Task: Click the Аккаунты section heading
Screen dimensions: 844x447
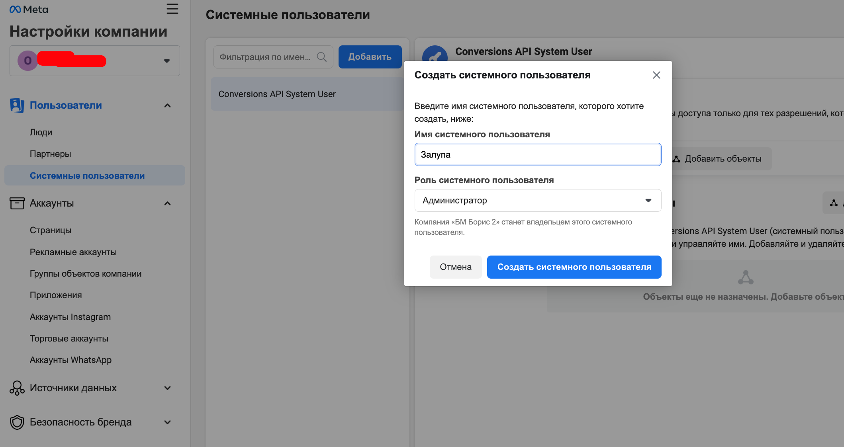Action: point(52,203)
